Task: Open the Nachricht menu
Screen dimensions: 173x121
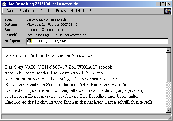Action: pos(78,11)
